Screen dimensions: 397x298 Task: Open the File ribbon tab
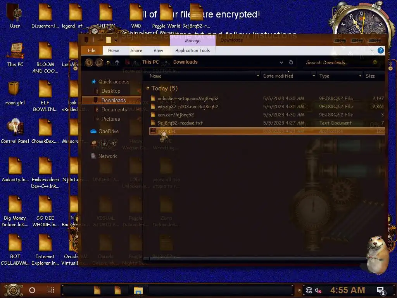coord(91,50)
